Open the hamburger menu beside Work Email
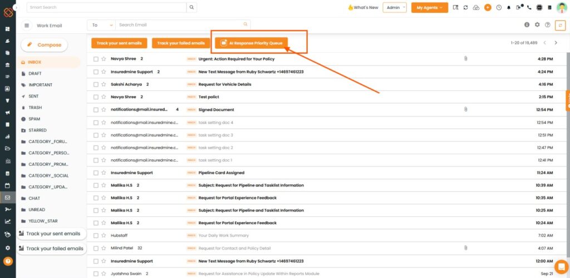This screenshot has height=278, width=570. pyautogui.click(x=27, y=26)
